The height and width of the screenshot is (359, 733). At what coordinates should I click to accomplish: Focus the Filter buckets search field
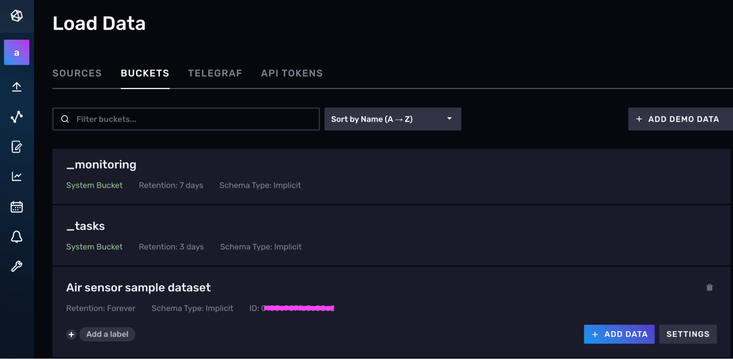tap(191, 119)
